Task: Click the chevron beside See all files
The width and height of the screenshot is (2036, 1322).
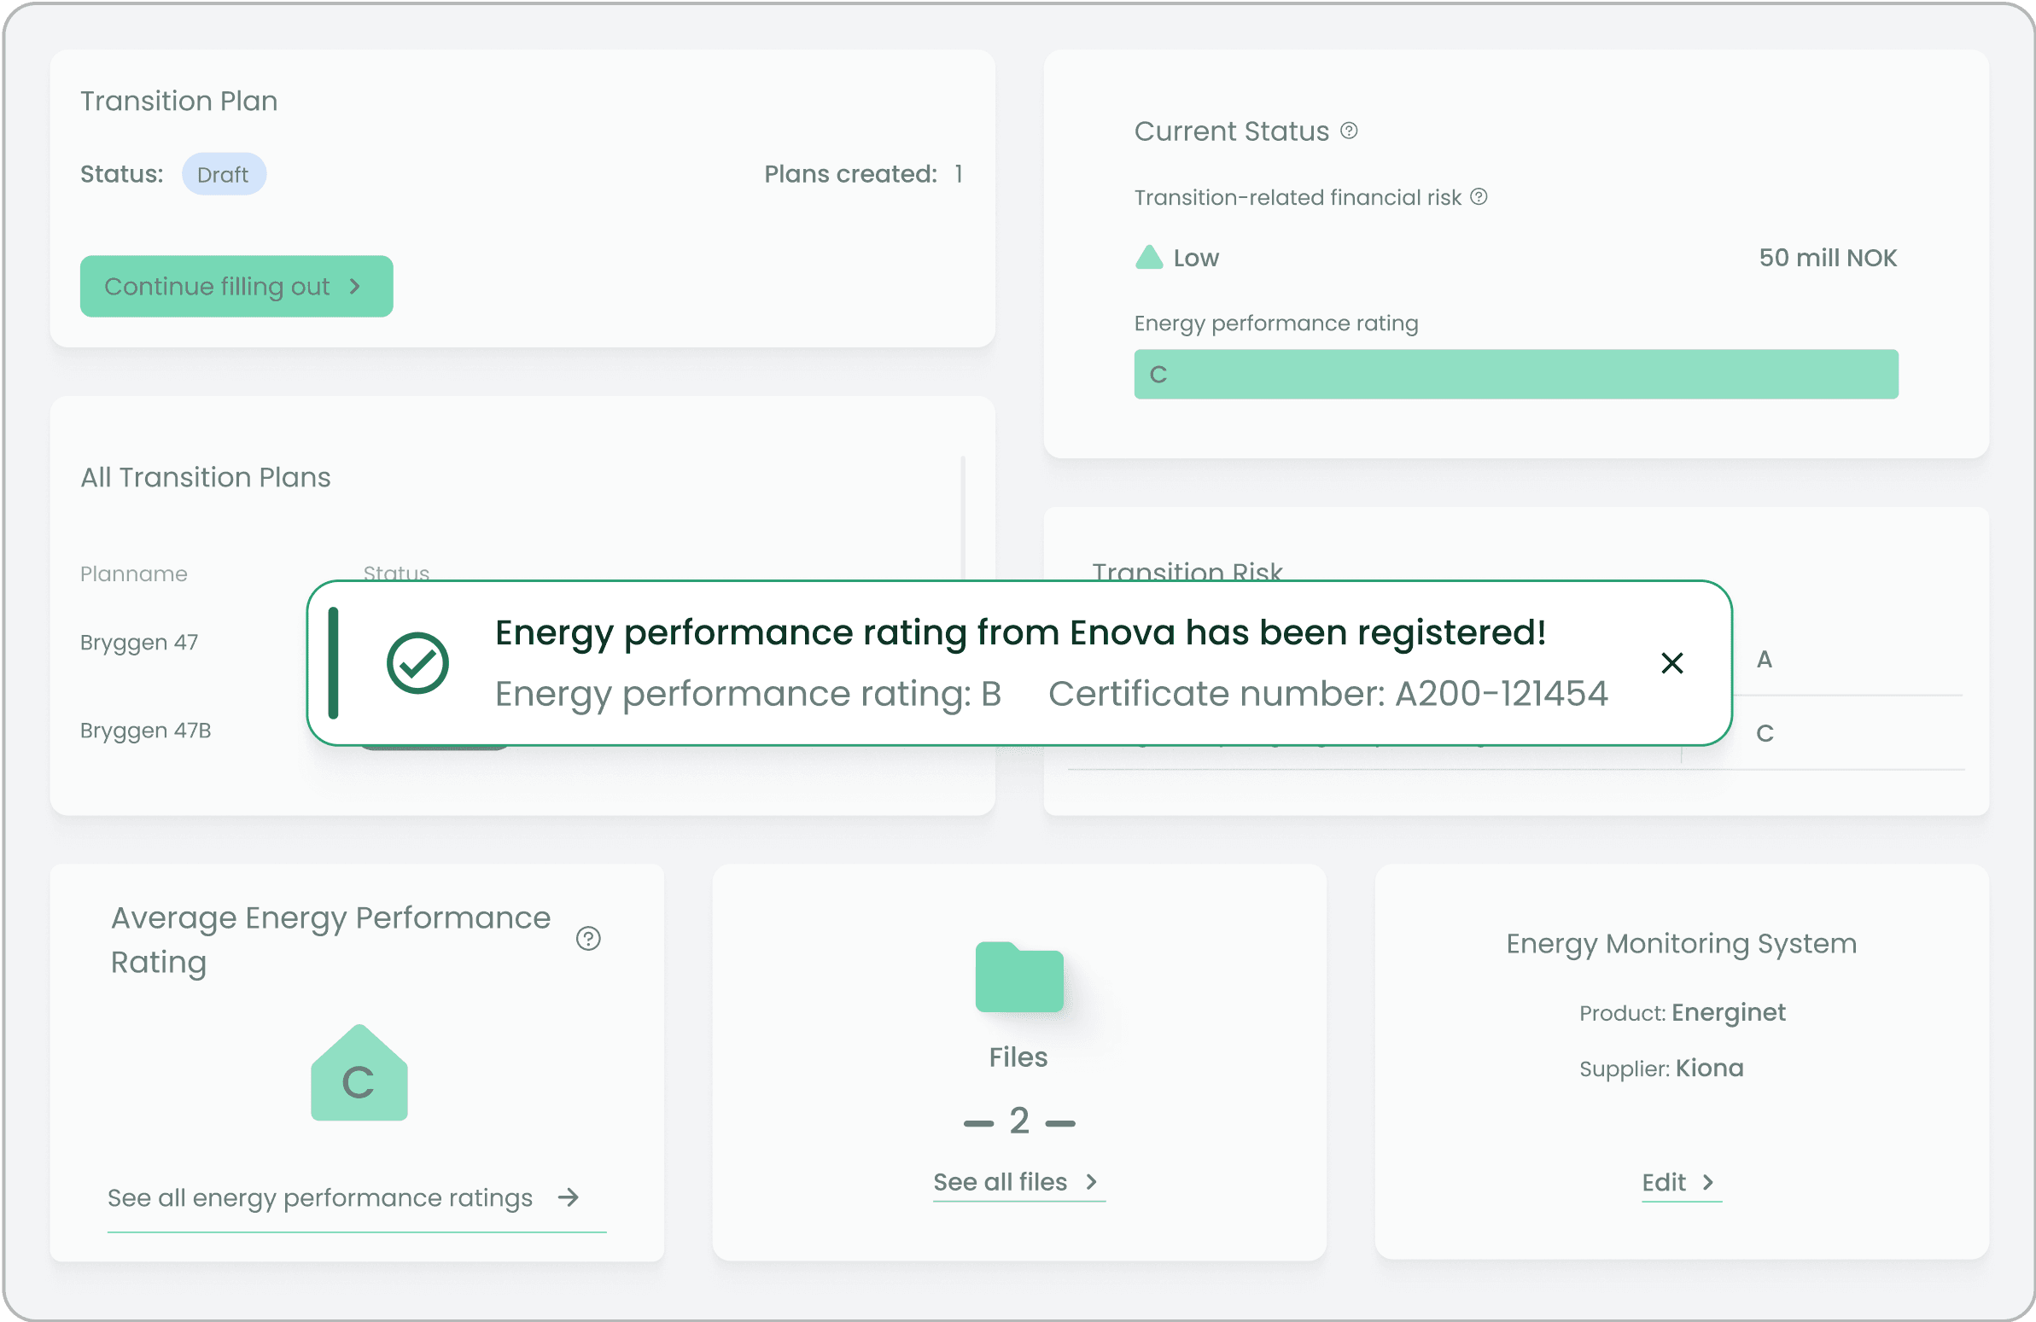Action: [x=1091, y=1182]
